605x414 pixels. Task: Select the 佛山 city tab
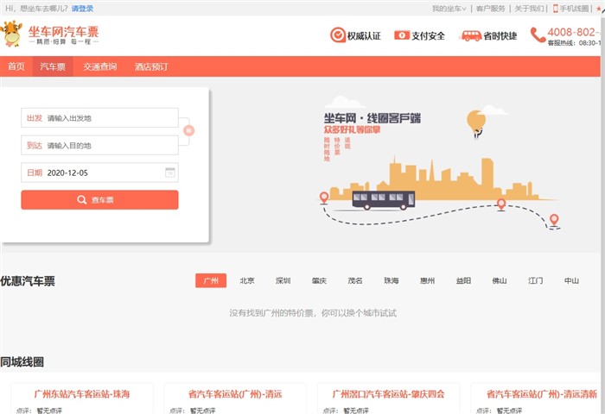[x=500, y=281]
